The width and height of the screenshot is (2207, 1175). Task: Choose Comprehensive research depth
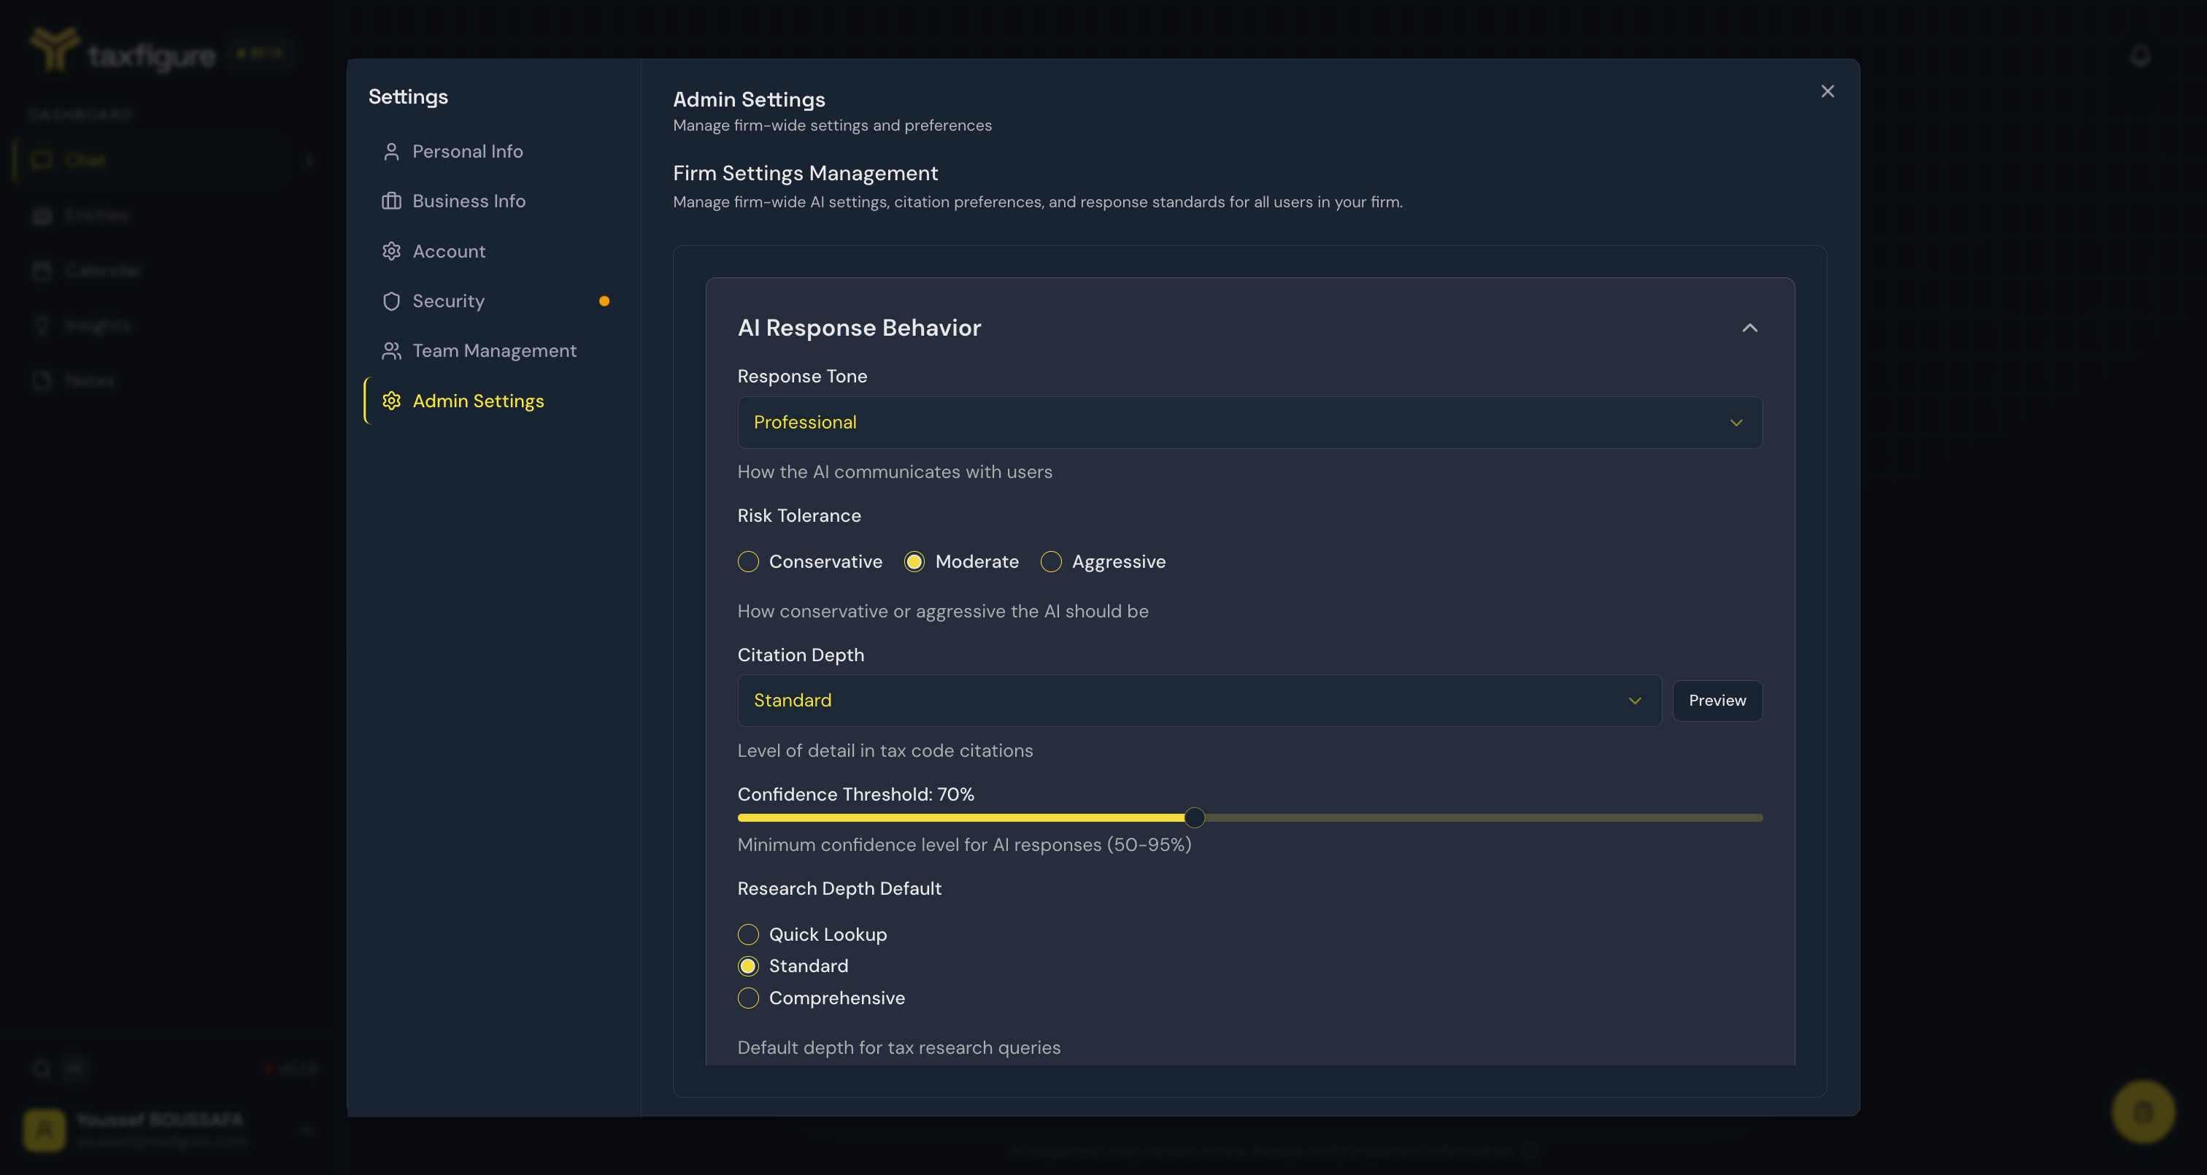[x=748, y=998]
